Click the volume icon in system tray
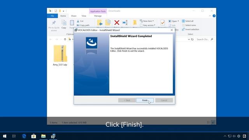Screen dimensions: 249x140 coord(234,136)
